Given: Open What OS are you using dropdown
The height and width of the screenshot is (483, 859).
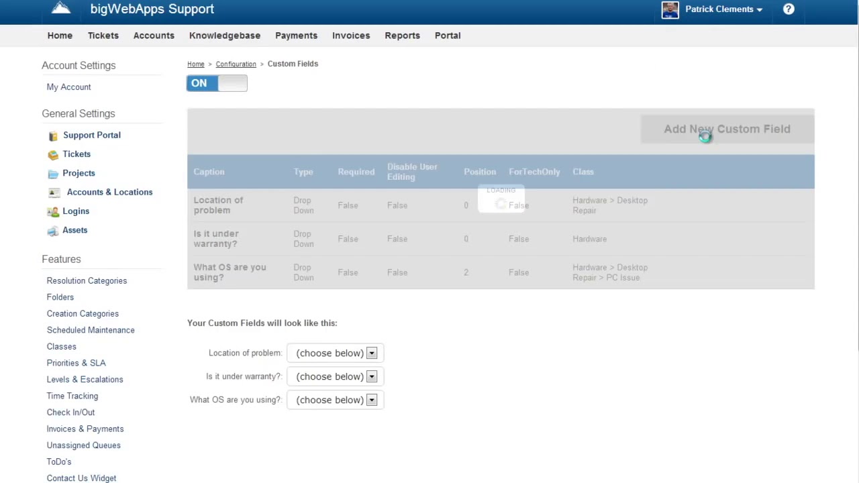Looking at the screenshot, I should click(x=335, y=400).
